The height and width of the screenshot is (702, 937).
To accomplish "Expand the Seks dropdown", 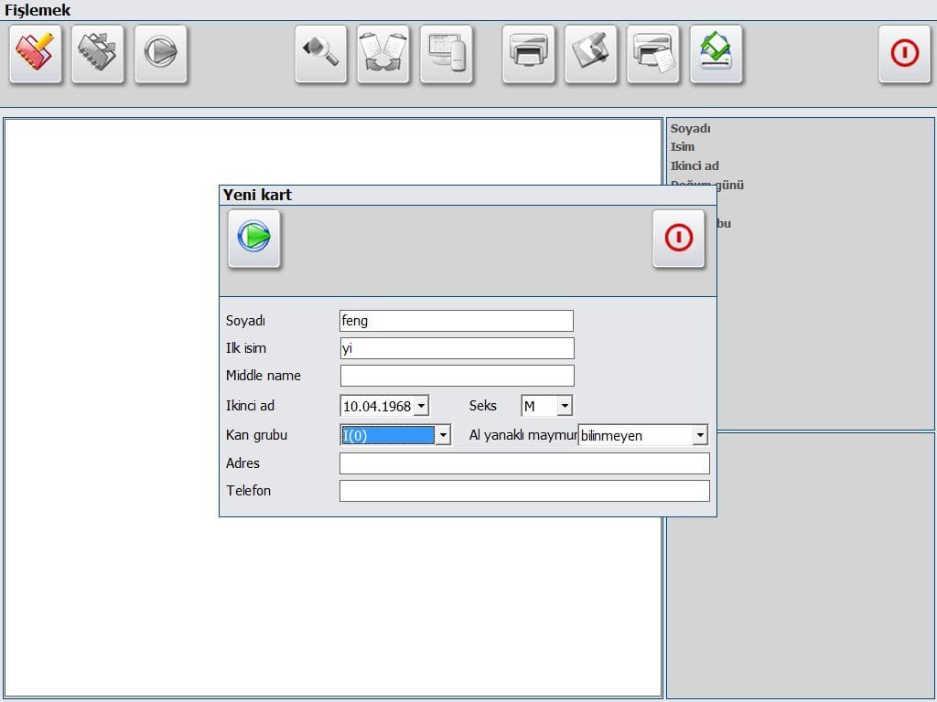I will pos(565,406).
